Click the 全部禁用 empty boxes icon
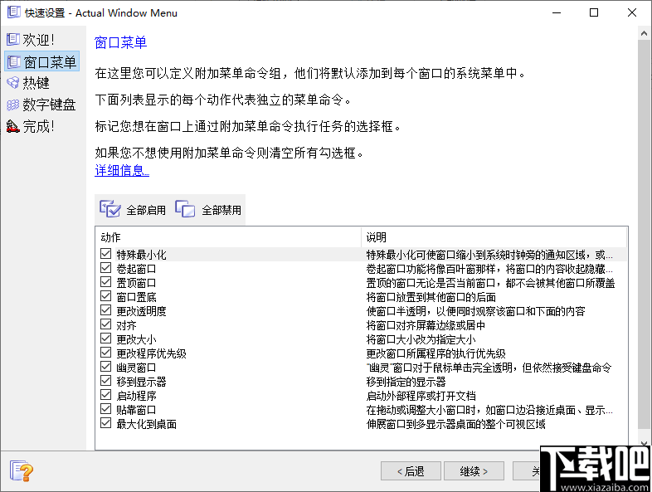The image size is (652, 492). pos(185,209)
